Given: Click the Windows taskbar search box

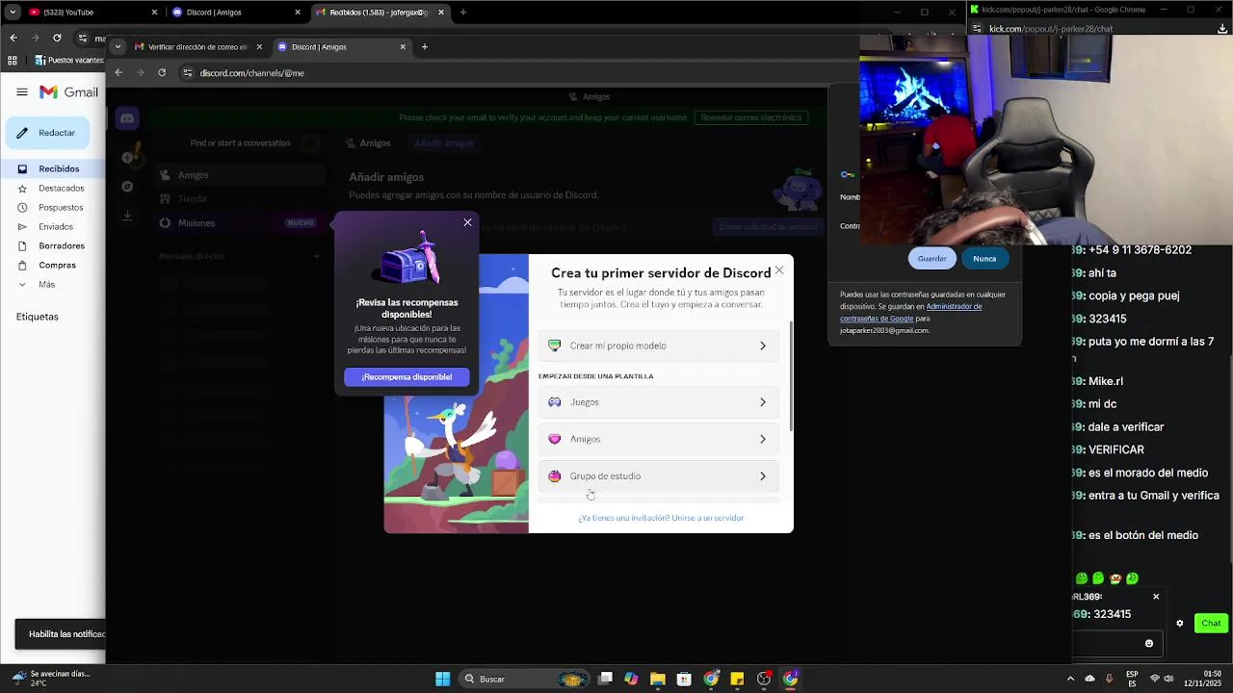Looking at the screenshot, I should pyautogui.click(x=525, y=679).
